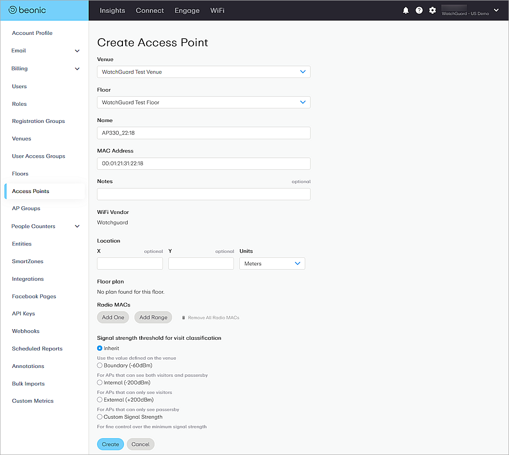Select the Inherit signal strength option
Image resolution: width=509 pixels, height=455 pixels.
[99, 348]
